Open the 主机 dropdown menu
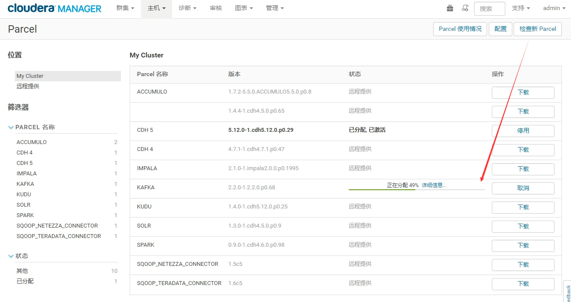 pyautogui.click(x=157, y=8)
